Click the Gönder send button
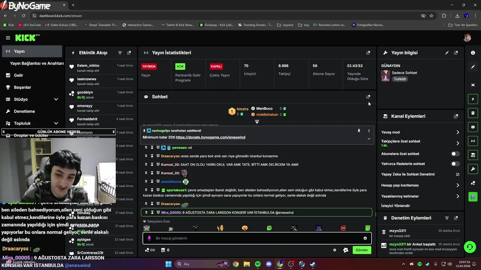The width and height of the screenshot is (481, 270). point(362,250)
